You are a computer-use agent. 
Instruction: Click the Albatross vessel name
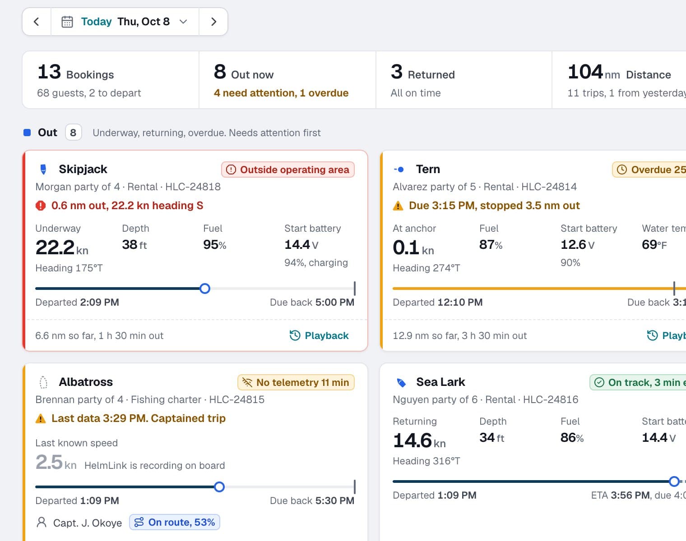pos(86,382)
